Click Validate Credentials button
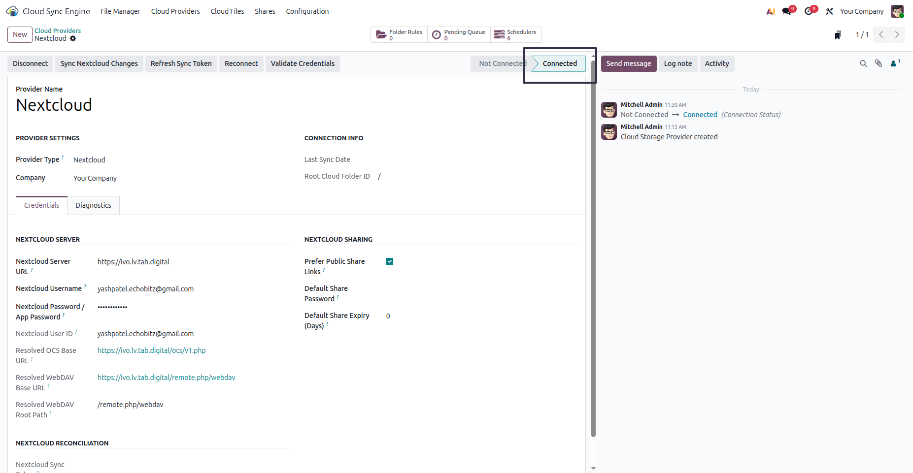This screenshot has width=913, height=473. pyautogui.click(x=303, y=63)
